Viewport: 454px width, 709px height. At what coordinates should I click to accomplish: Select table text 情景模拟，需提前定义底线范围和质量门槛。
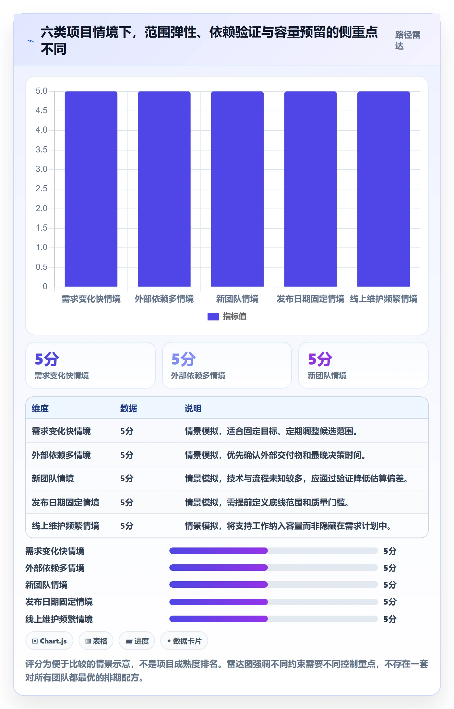[x=267, y=502]
